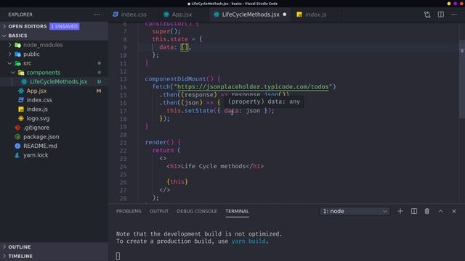Collapse the src folder
Screen dimensions: 465x261
(x=9, y=63)
